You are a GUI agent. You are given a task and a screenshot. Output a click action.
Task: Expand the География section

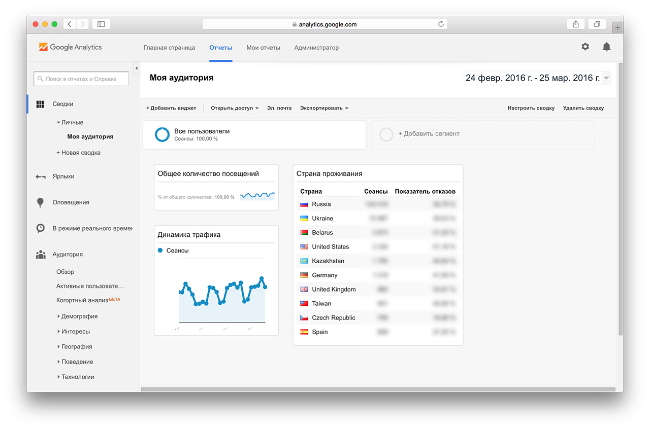tap(76, 347)
